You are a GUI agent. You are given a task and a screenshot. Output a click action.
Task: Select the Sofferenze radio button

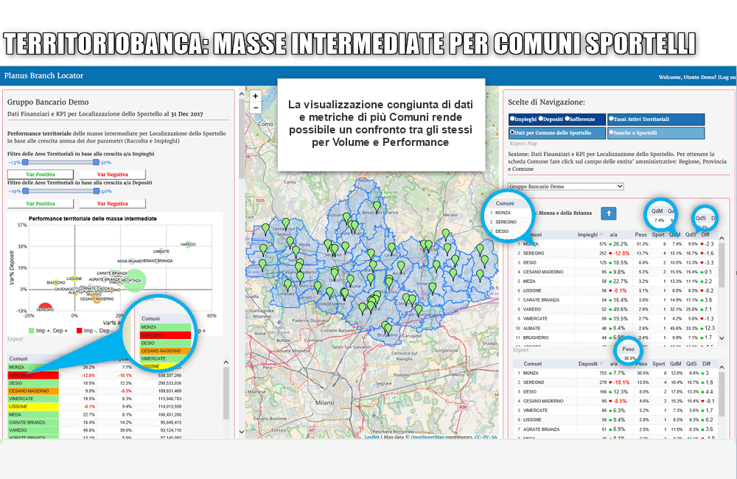pos(567,119)
